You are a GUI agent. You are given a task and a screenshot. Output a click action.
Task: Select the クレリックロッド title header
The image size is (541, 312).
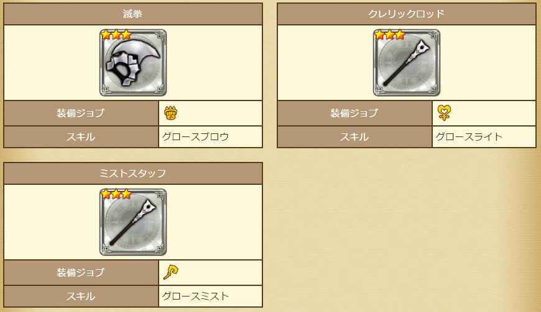pyautogui.click(x=407, y=14)
